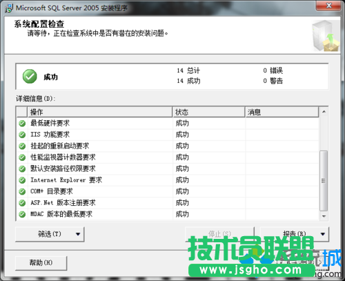Select the 性能监视器计数器要求 row text

[63, 157]
